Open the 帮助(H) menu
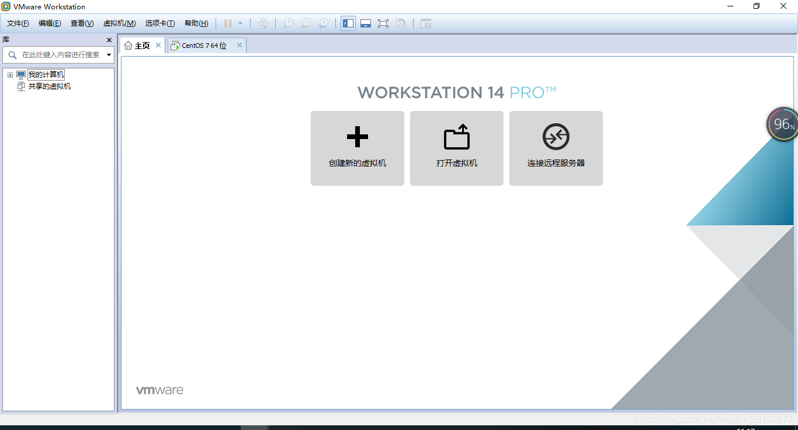Screen dimensions: 798x430 tap(196, 23)
